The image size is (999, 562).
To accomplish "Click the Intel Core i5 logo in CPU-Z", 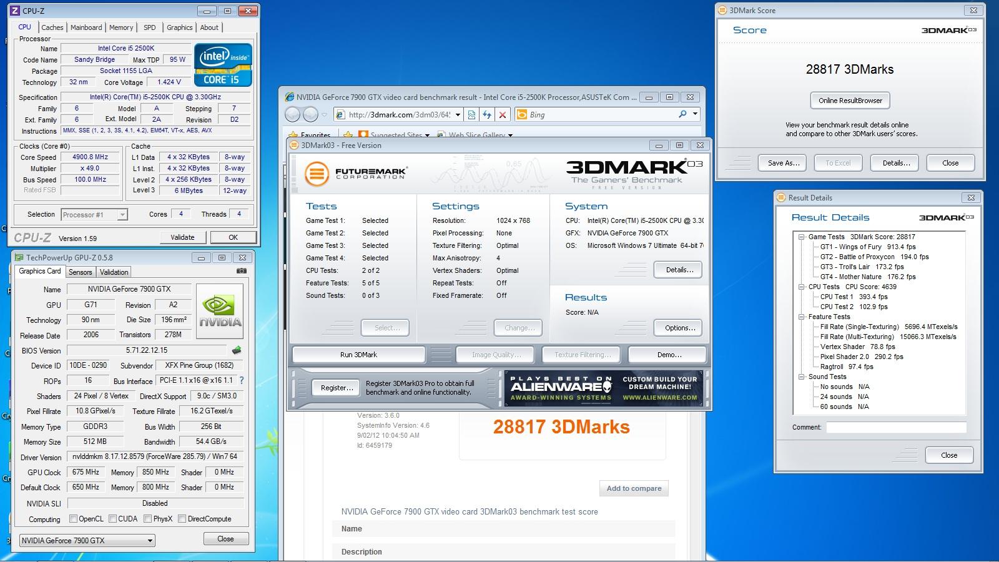I will [223, 65].
